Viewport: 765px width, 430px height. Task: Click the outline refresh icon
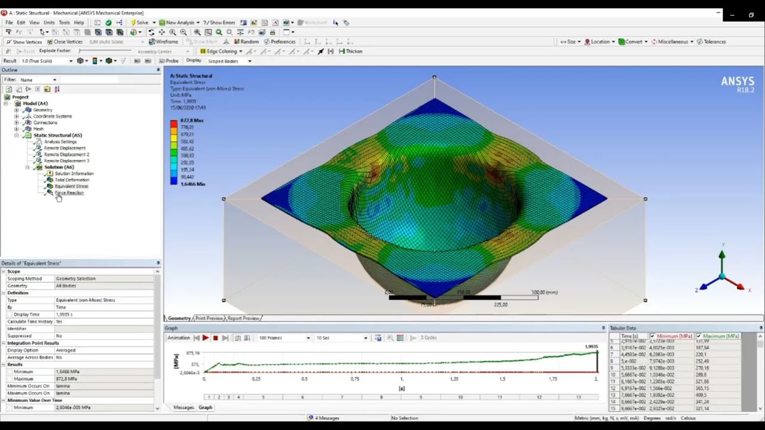pyautogui.click(x=9, y=89)
